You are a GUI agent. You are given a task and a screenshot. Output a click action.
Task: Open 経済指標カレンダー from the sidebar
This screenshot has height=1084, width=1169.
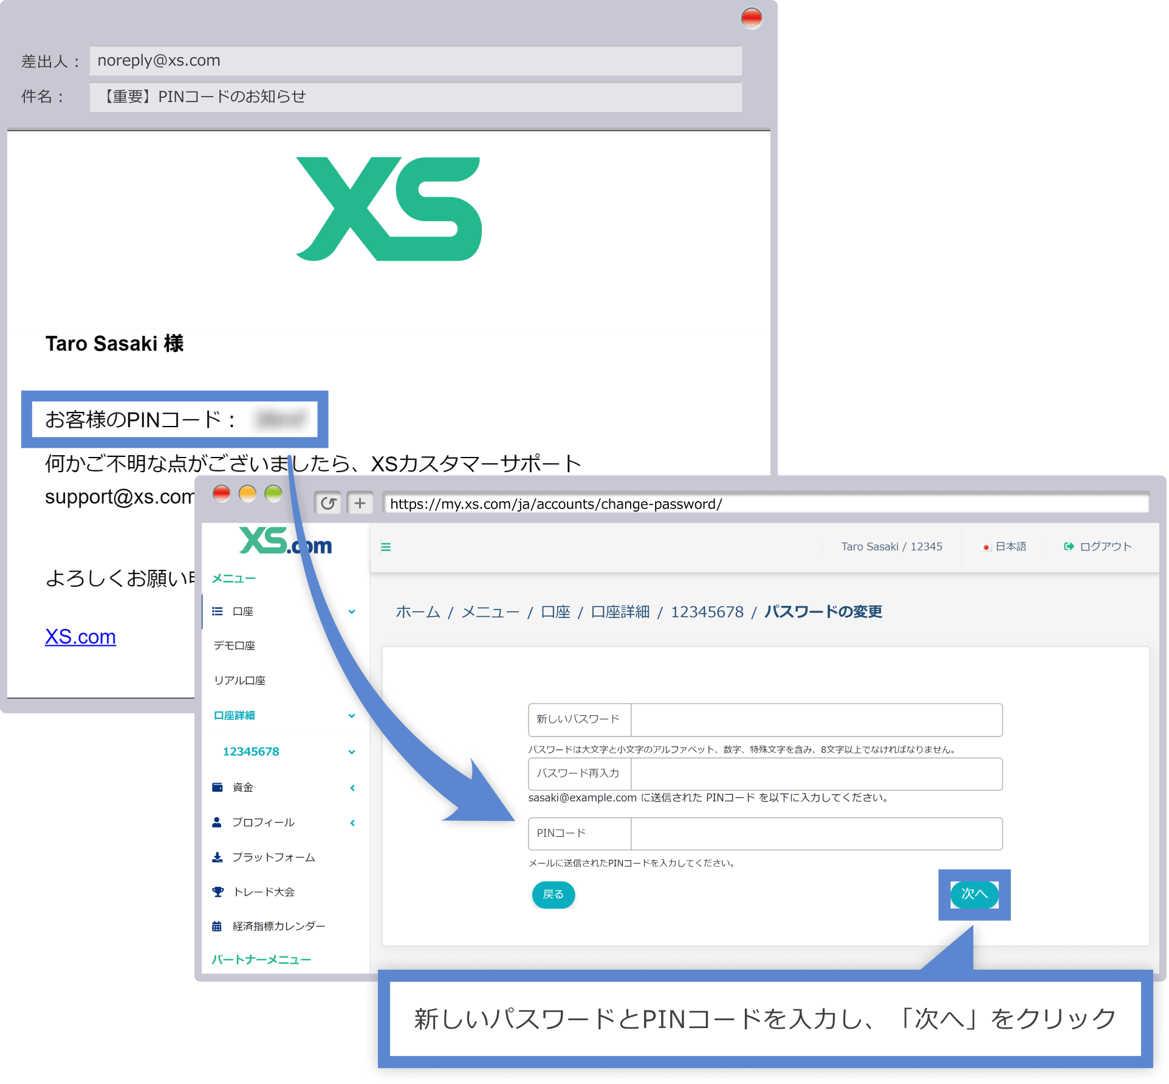pos(279,927)
